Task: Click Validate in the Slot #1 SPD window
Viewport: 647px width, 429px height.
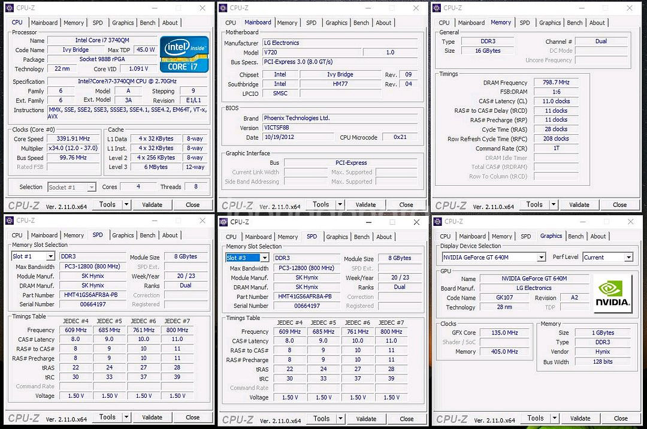Action: tap(152, 418)
